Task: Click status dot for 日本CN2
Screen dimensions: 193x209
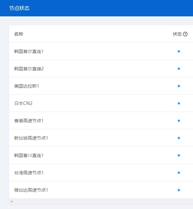Action: coord(179,103)
